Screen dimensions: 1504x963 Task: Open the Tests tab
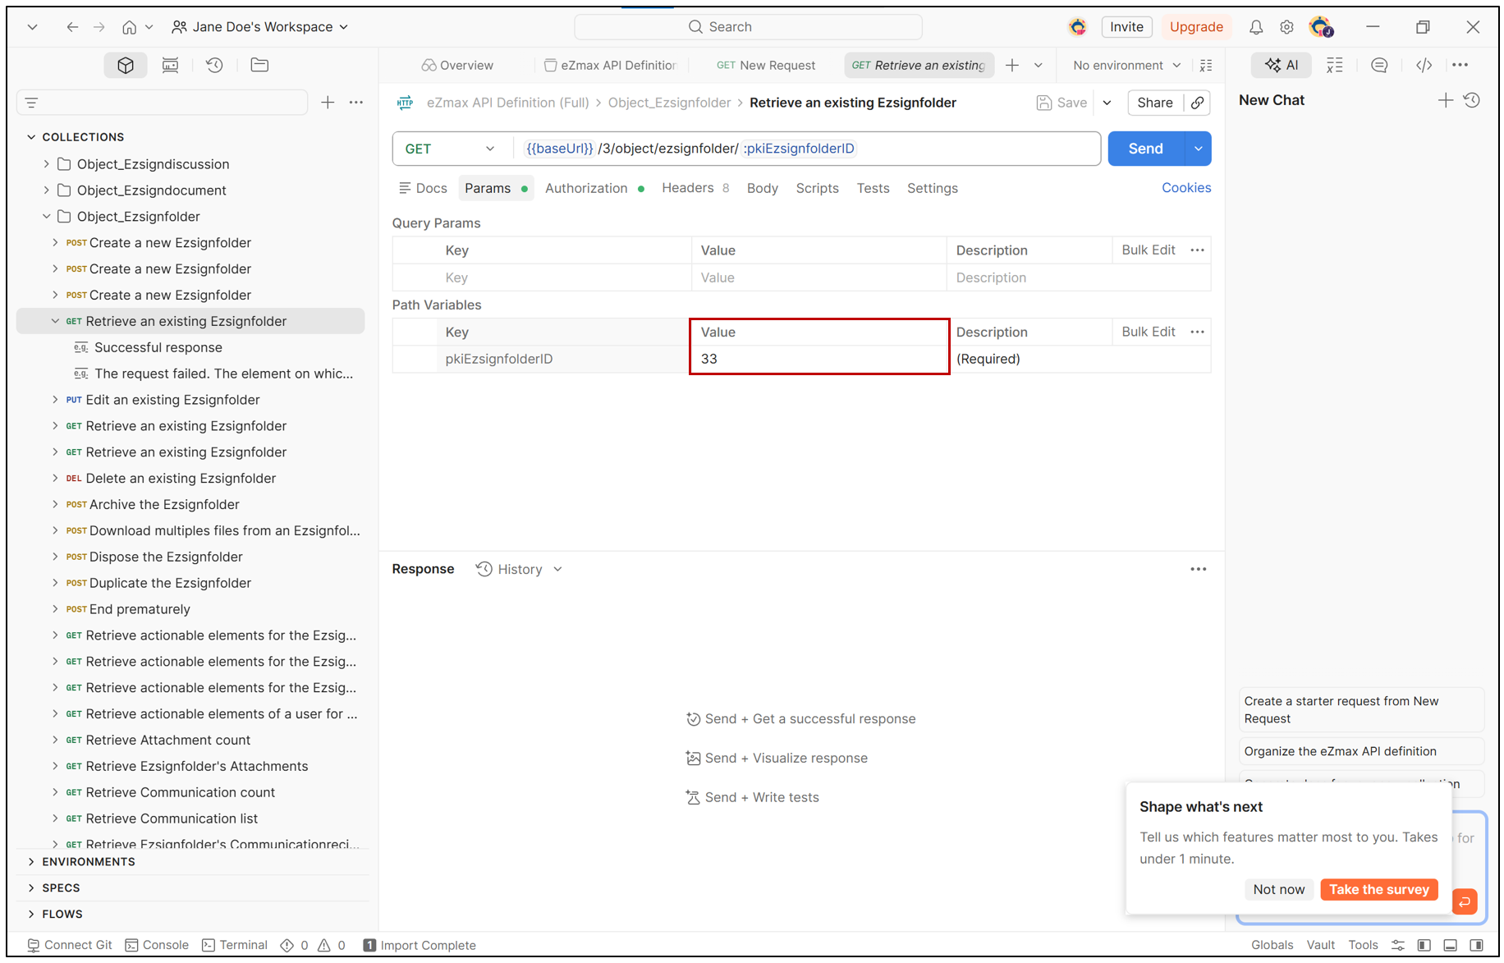pos(873,188)
